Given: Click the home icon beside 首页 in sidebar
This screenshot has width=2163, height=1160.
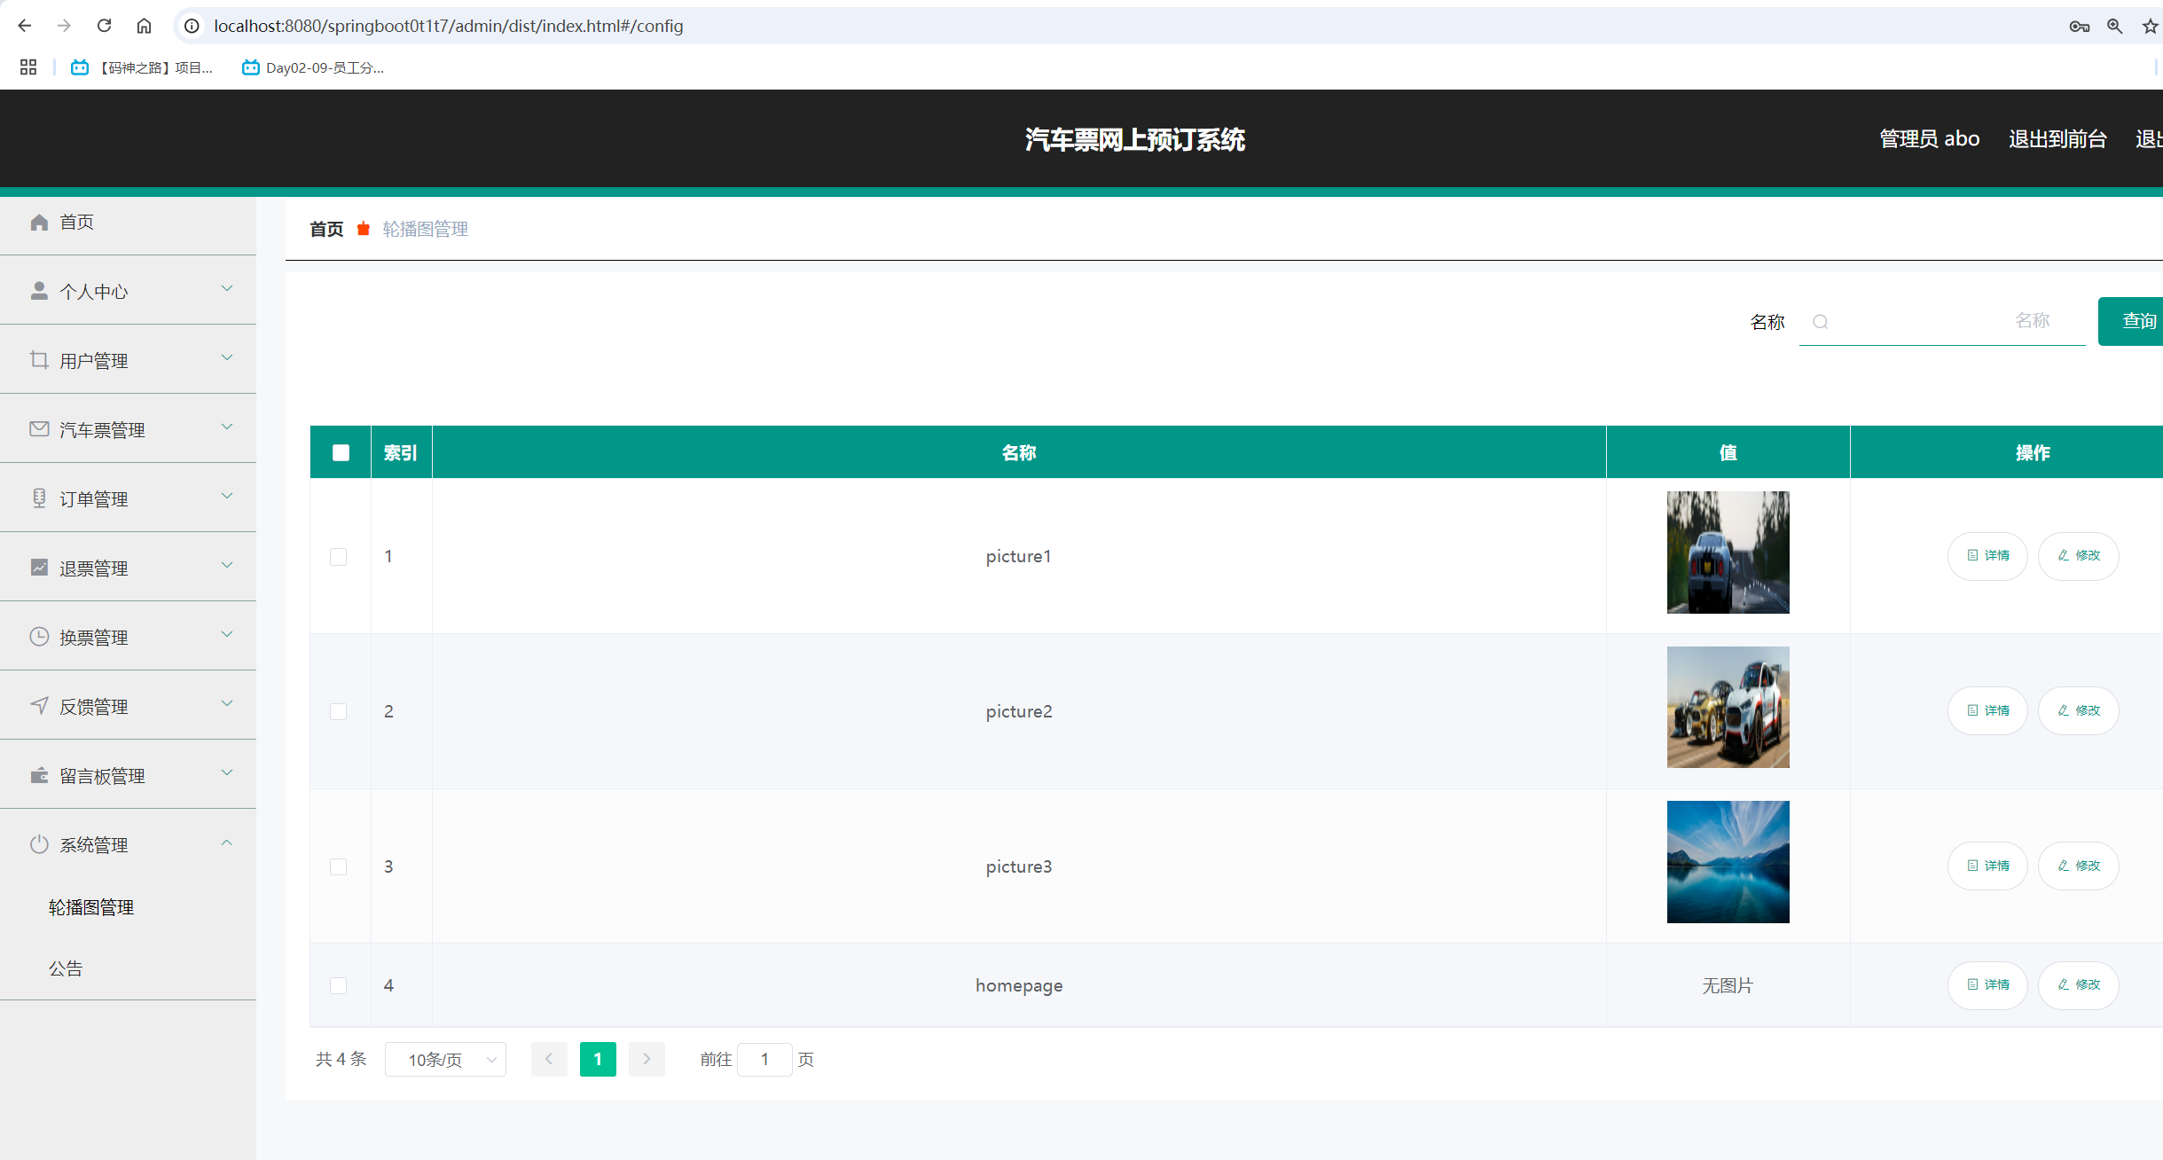Looking at the screenshot, I should [39, 222].
